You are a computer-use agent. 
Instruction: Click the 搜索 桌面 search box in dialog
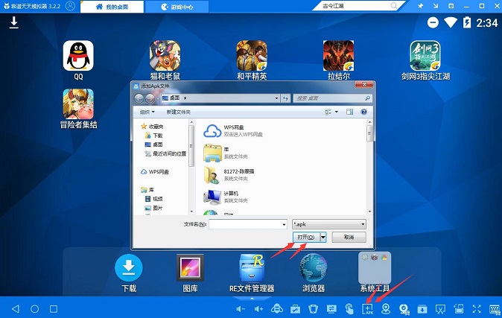[332, 98]
